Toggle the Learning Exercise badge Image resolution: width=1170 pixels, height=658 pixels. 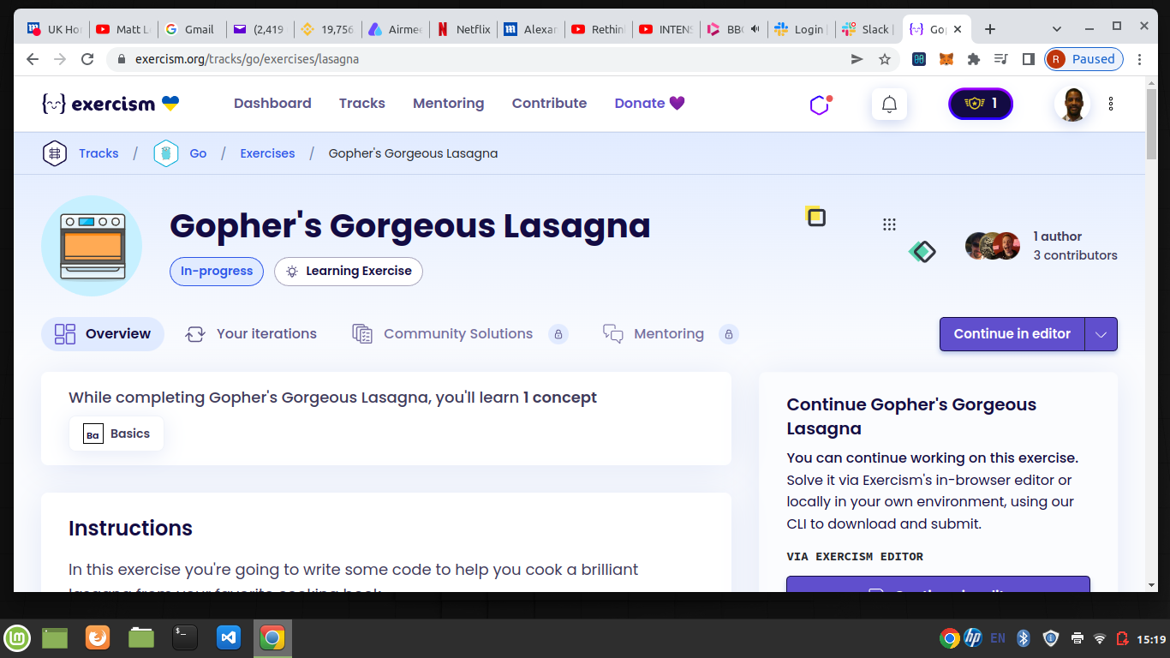[x=348, y=271]
